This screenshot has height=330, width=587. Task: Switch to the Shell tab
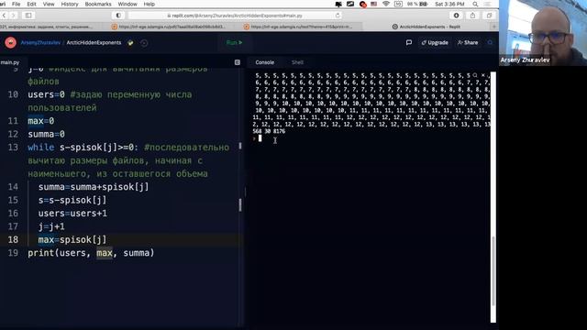[297, 62]
